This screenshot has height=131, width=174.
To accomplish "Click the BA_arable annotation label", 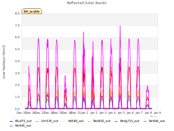I will [32, 11].
